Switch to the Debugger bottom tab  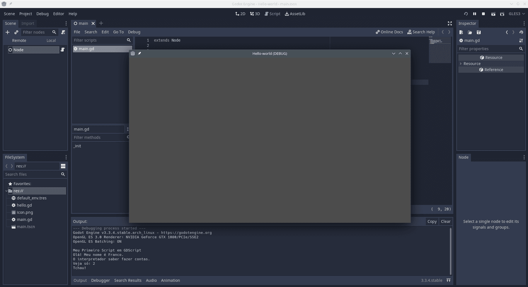[x=100, y=280]
